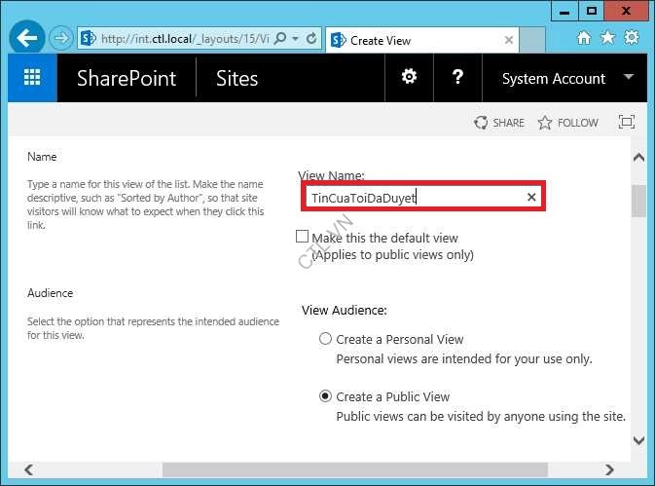Image resolution: width=655 pixels, height=486 pixels.
Task: Click the SHARE button
Action: 498,123
